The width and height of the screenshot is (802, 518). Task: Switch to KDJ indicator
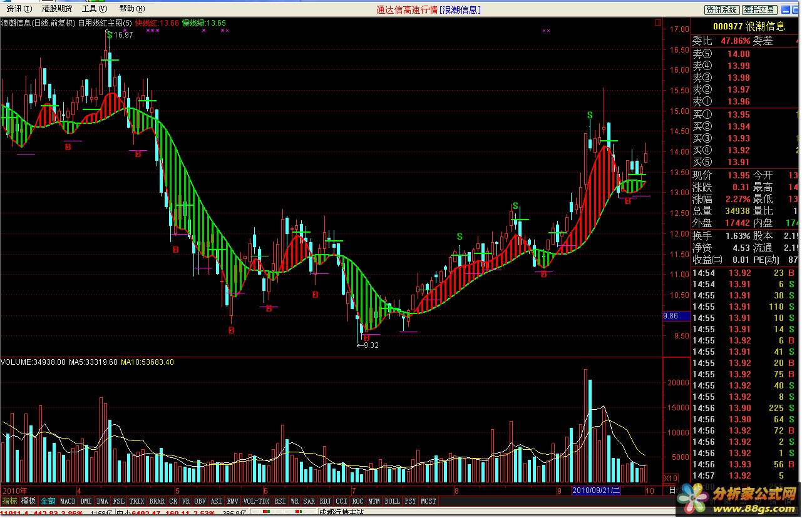point(326,501)
